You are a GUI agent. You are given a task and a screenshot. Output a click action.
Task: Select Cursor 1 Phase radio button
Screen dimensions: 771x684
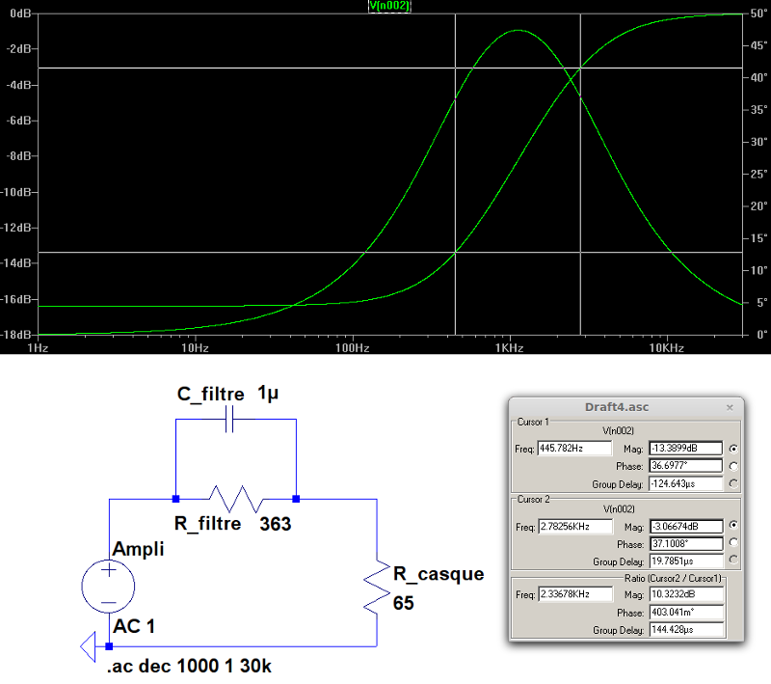(734, 466)
